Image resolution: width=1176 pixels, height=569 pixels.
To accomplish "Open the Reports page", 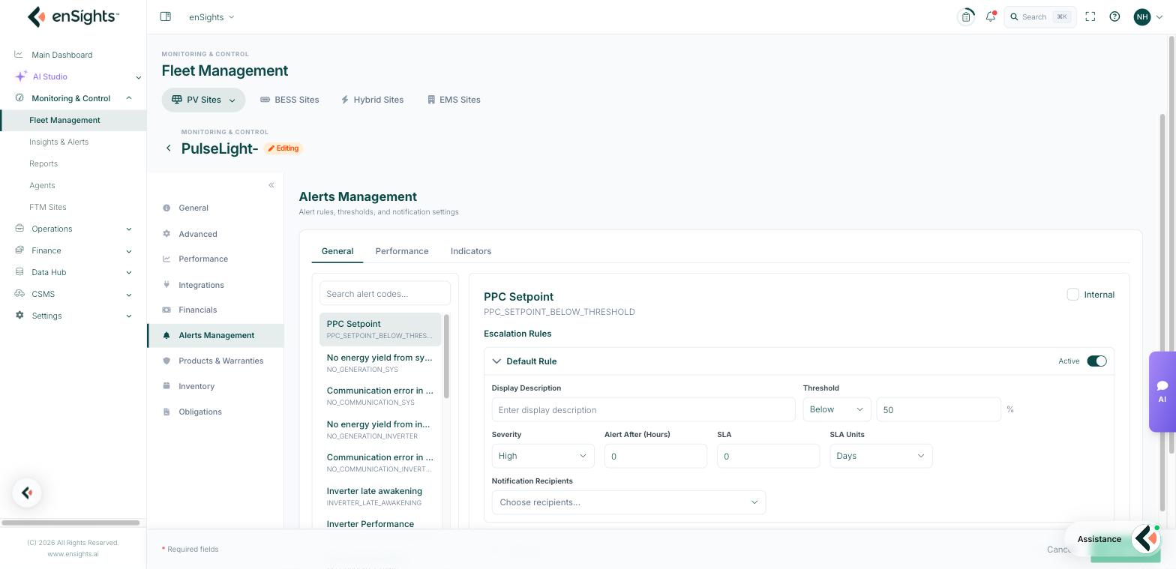I will [x=43, y=163].
